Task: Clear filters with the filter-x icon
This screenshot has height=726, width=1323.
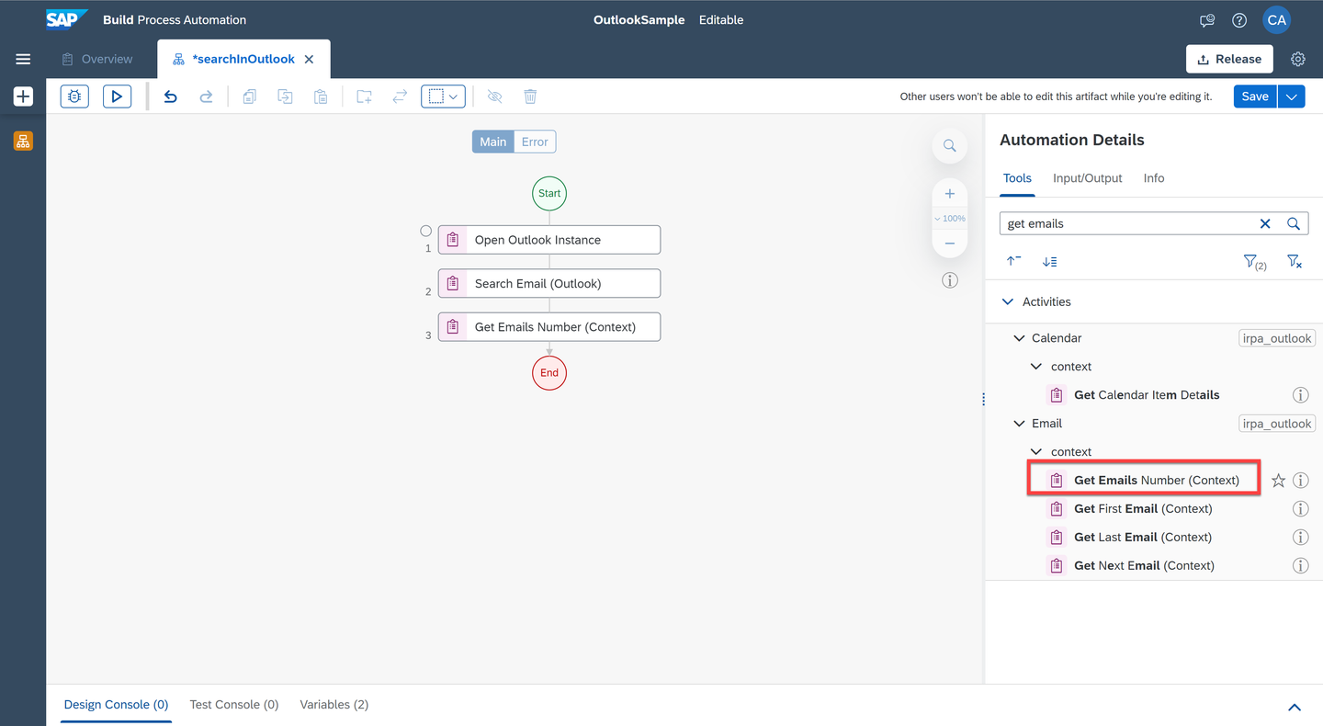Action: tap(1294, 262)
